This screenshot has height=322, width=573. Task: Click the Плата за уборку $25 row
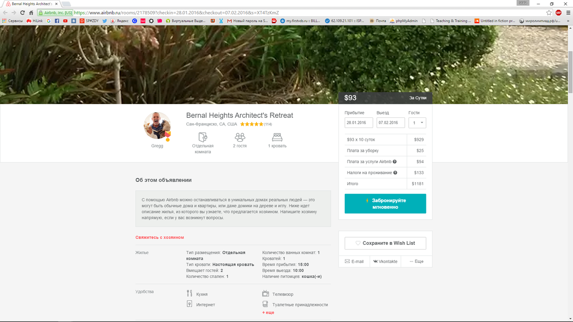pyautogui.click(x=385, y=151)
